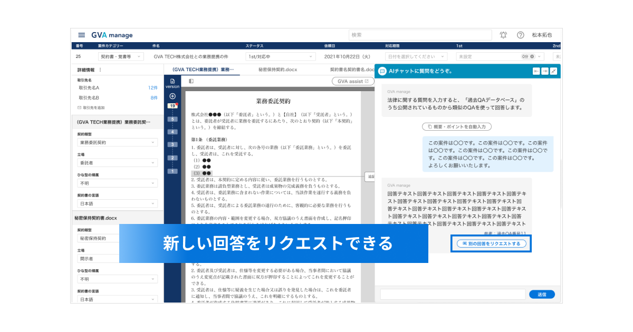
Task: Switch to the 秘密保持契約.docx tab
Action: (277, 70)
